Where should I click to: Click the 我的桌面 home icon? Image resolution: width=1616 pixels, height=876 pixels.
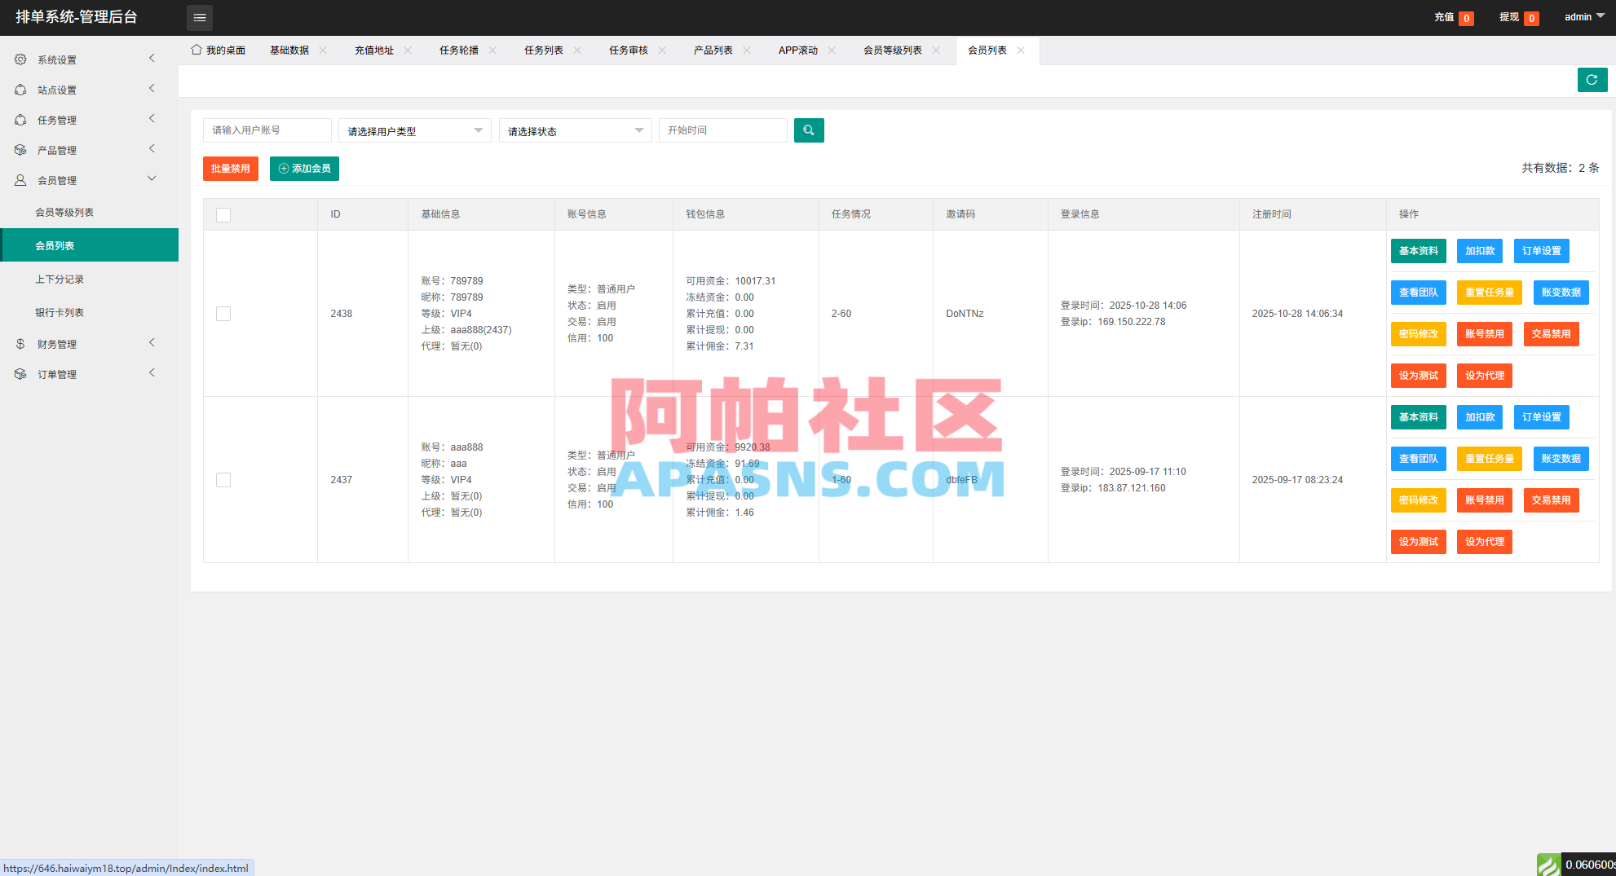(x=196, y=49)
